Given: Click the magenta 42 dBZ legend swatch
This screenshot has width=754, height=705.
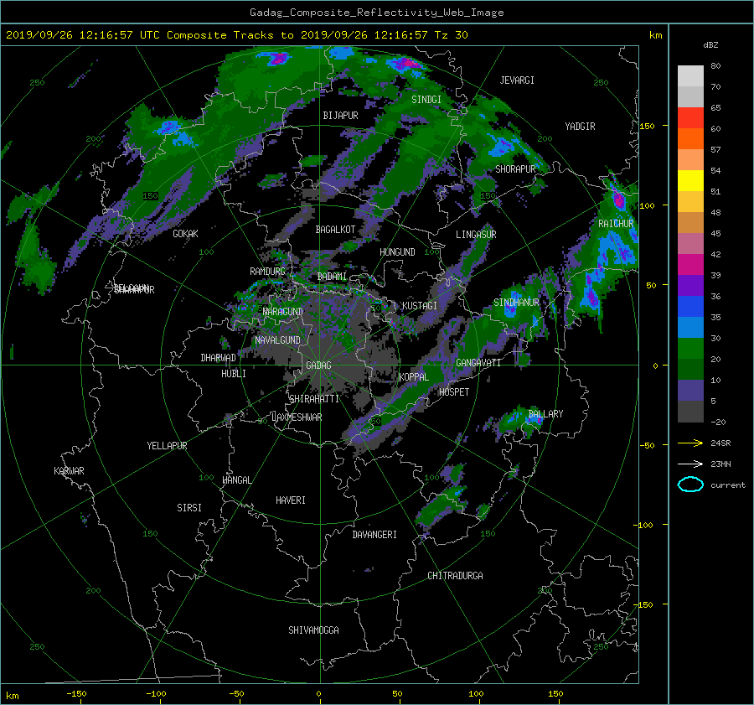Looking at the screenshot, I should pos(690,264).
